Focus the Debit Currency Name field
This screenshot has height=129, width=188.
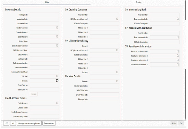[x=44, y=50]
